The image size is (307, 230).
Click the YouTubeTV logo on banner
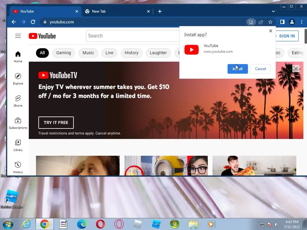click(x=58, y=75)
